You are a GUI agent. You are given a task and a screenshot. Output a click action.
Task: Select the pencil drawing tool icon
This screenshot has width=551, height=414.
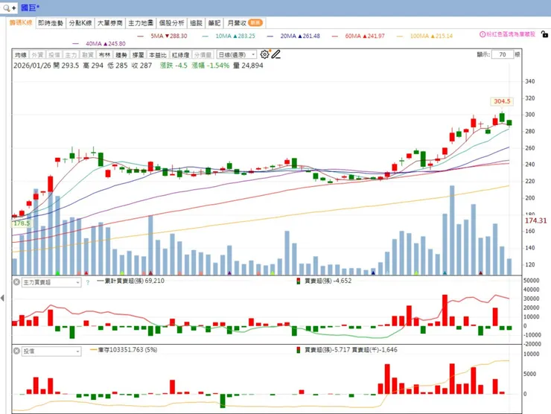pos(275,54)
